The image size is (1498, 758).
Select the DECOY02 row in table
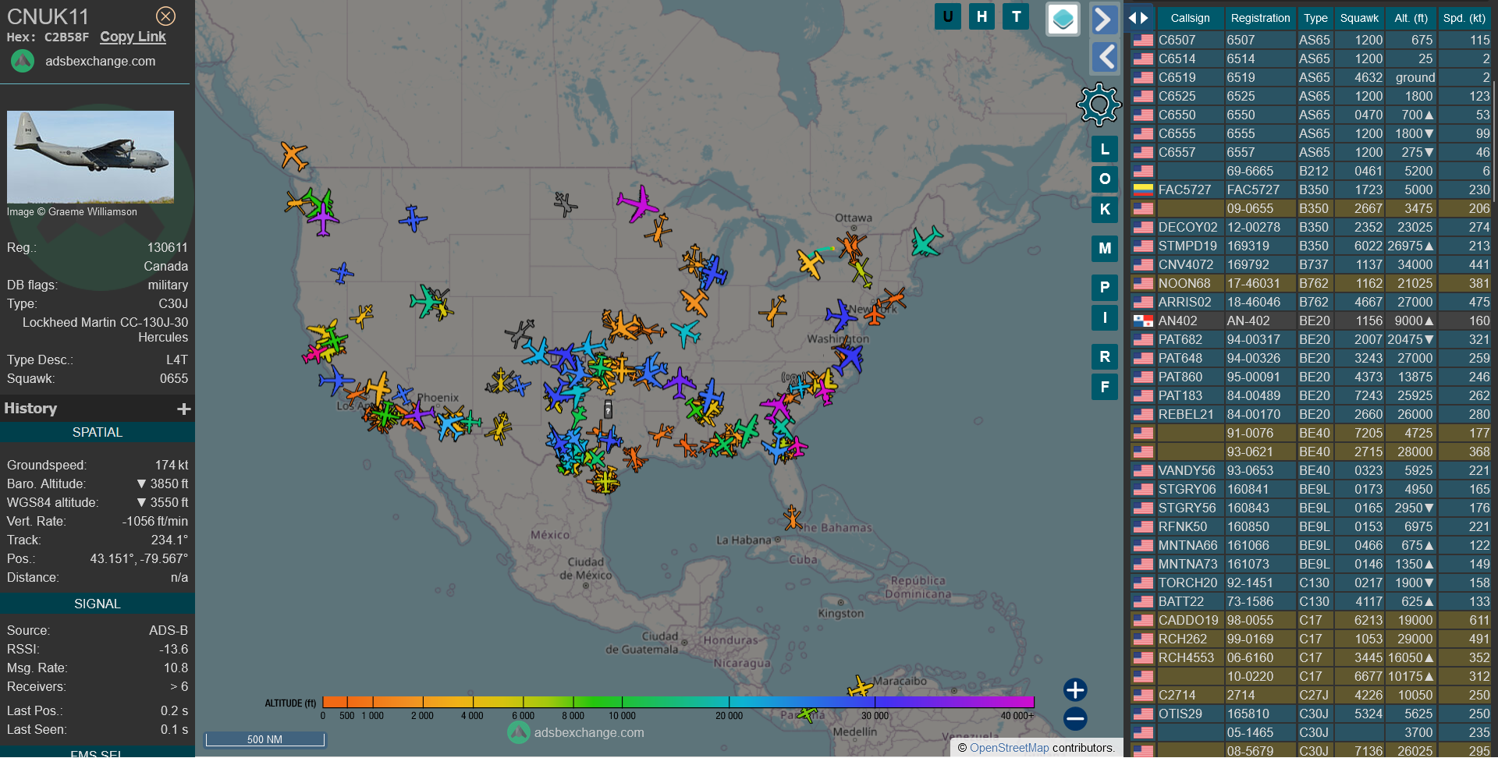coord(1311,227)
